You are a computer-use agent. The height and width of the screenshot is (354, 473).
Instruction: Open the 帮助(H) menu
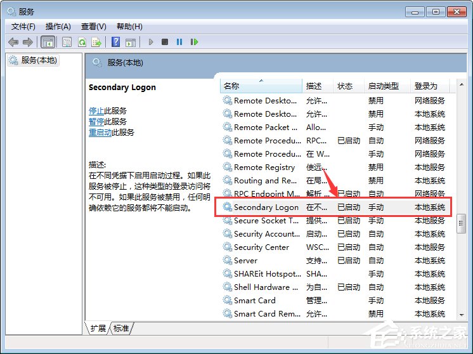pyautogui.click(x=129, y=27)
